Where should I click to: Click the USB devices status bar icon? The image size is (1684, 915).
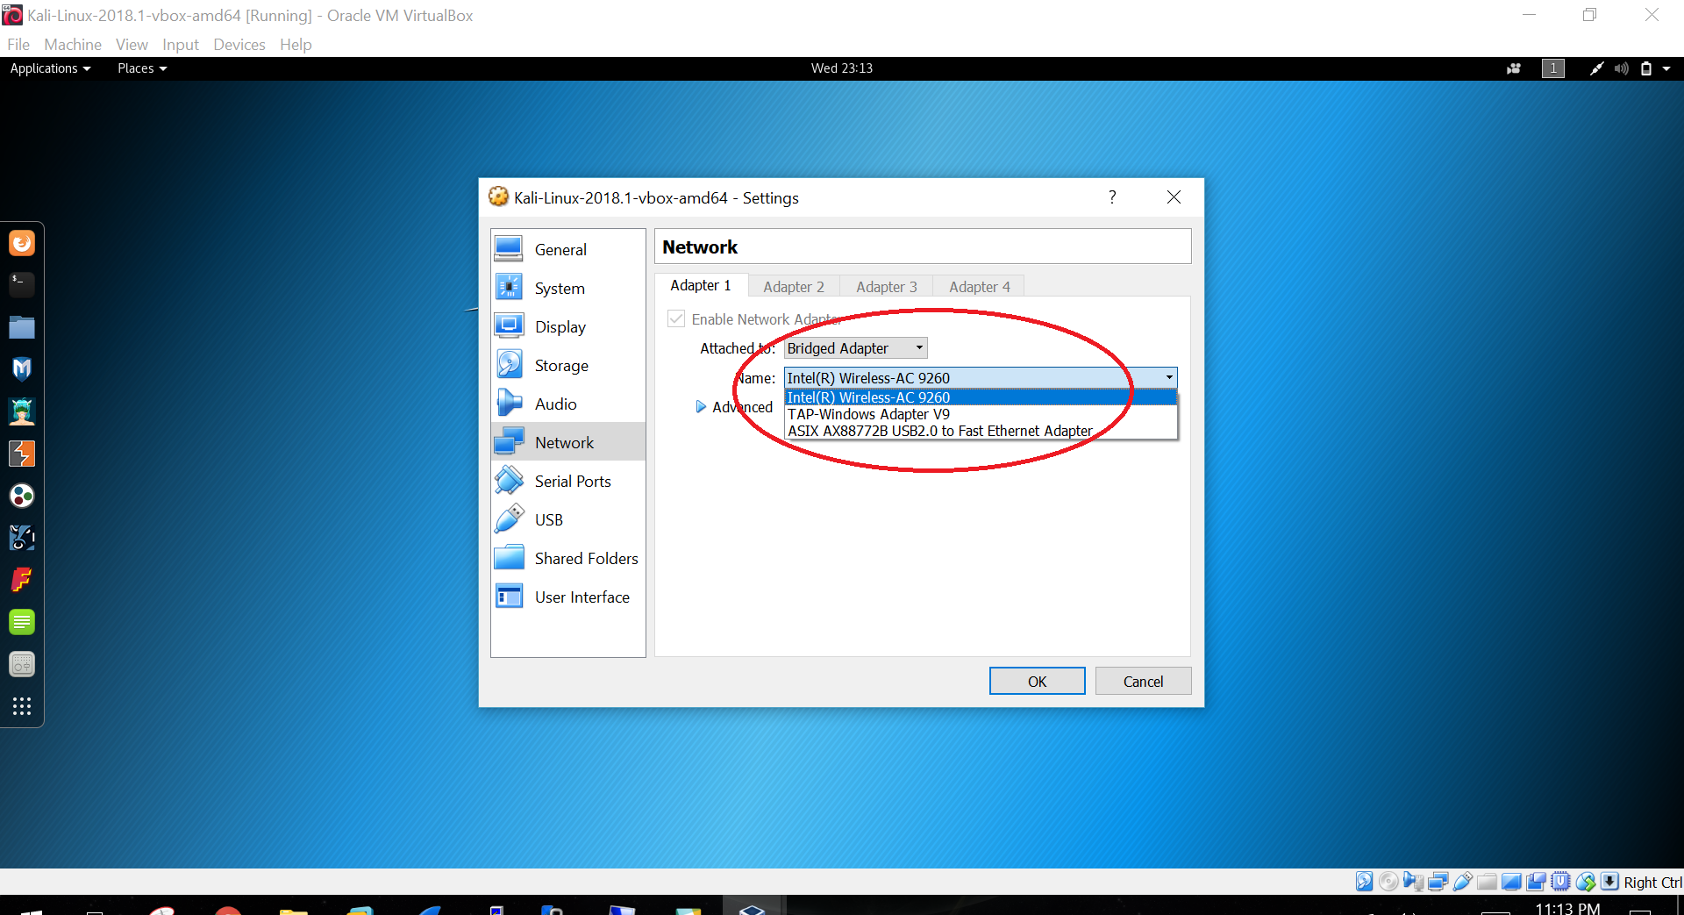1462,882
